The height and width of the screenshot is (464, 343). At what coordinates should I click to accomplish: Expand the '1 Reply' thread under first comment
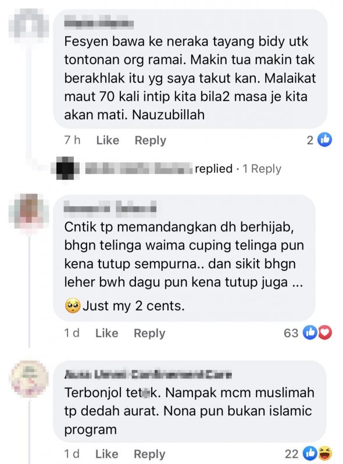262,169
